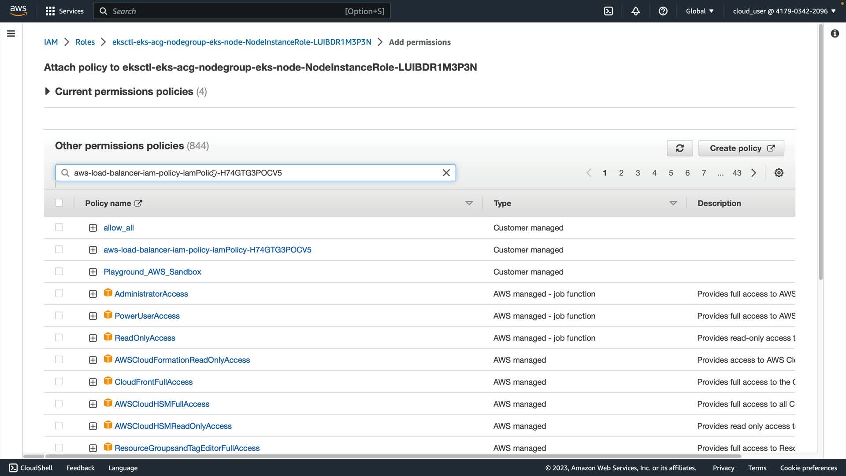Open the notifications bell
This screenshot has height=476, width=846.
tap(635, 11)
